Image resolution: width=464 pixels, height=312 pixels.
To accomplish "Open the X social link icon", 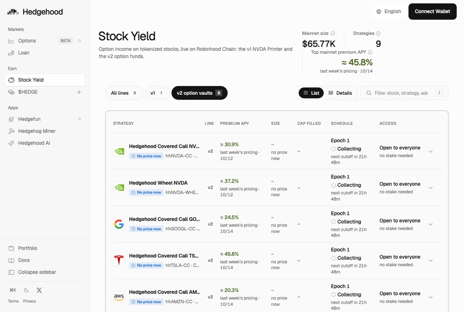I will (x=39, y=290).
